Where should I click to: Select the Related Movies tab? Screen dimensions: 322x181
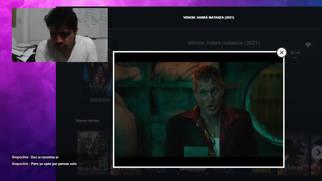88,121
